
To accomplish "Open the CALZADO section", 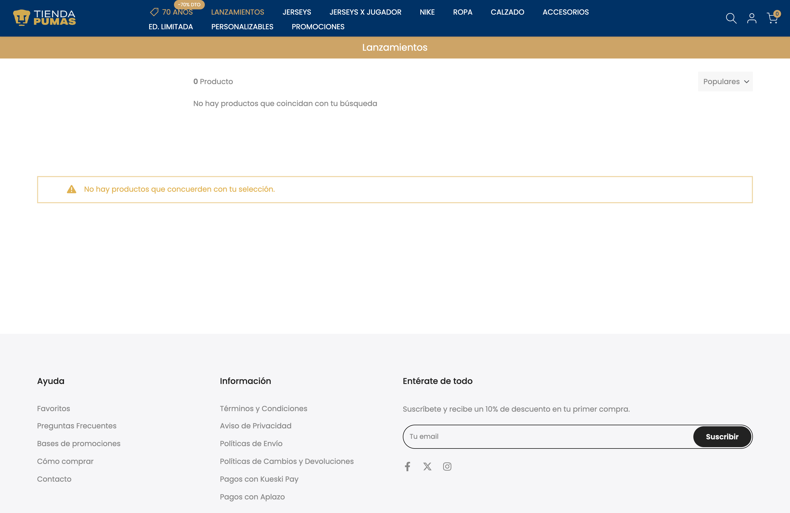I will (x=507, y=12).
